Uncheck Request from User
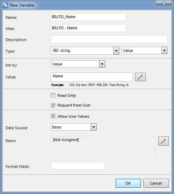 53,105
